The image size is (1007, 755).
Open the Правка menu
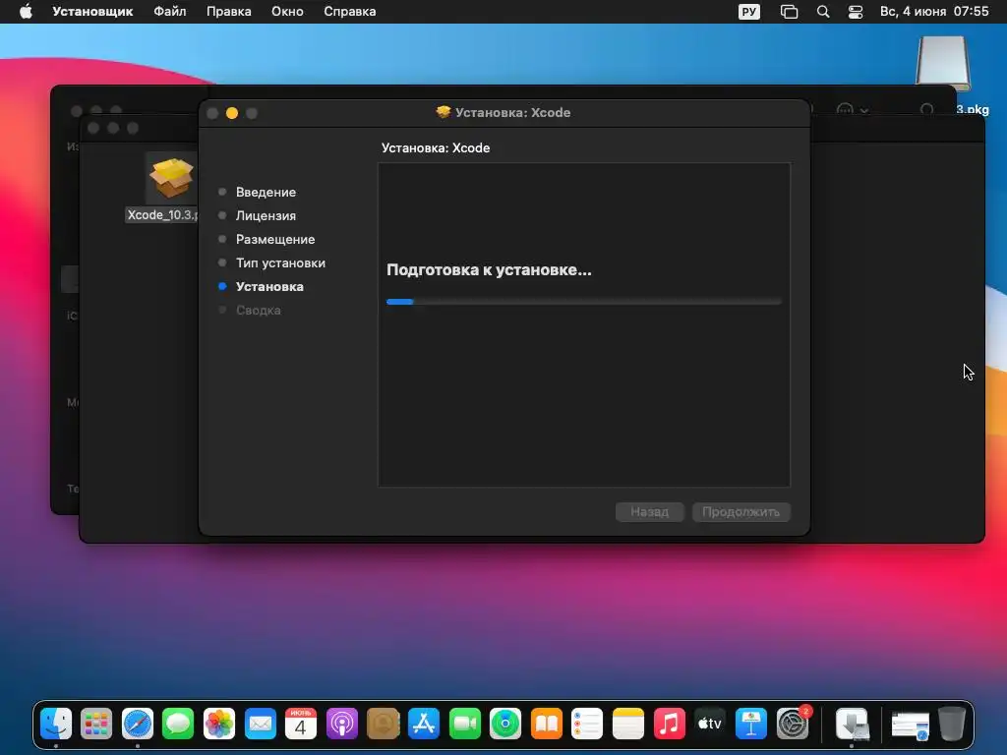[228, 12]
